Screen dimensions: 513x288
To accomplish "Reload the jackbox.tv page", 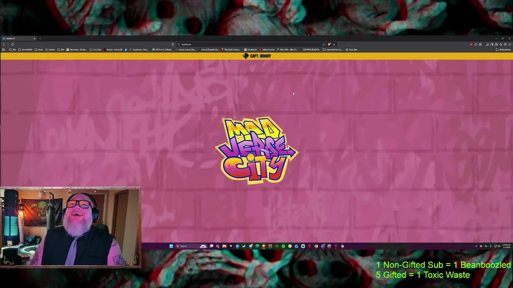I will [x=12, y=44].
